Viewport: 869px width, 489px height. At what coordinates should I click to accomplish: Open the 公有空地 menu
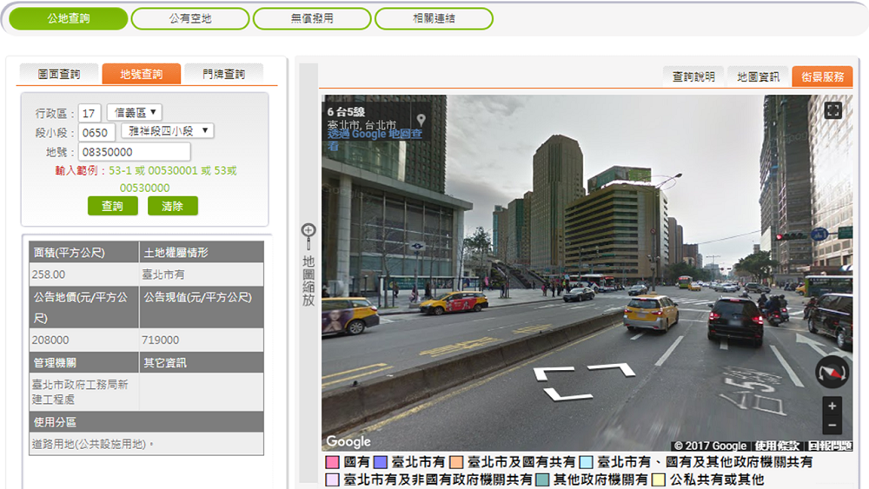click(189, 18)
